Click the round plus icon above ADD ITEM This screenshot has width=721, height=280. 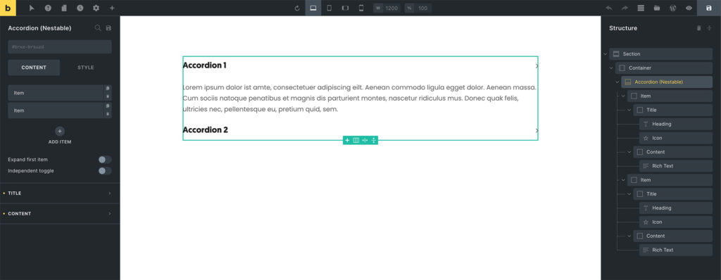pyautogui.click(x=60, y=131)
